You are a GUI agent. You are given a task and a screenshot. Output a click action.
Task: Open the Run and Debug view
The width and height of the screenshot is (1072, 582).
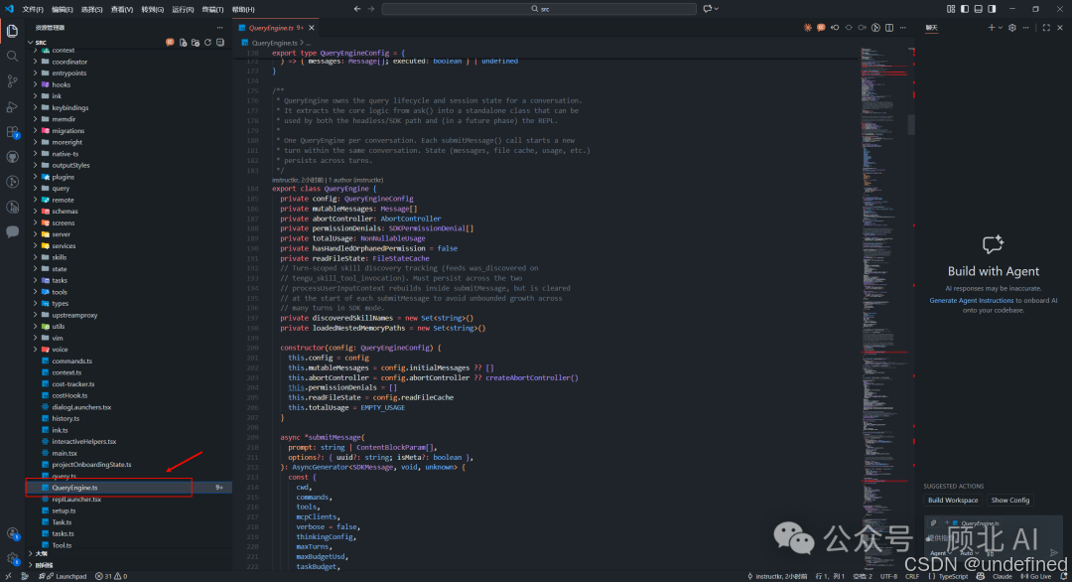click(12, 106)
